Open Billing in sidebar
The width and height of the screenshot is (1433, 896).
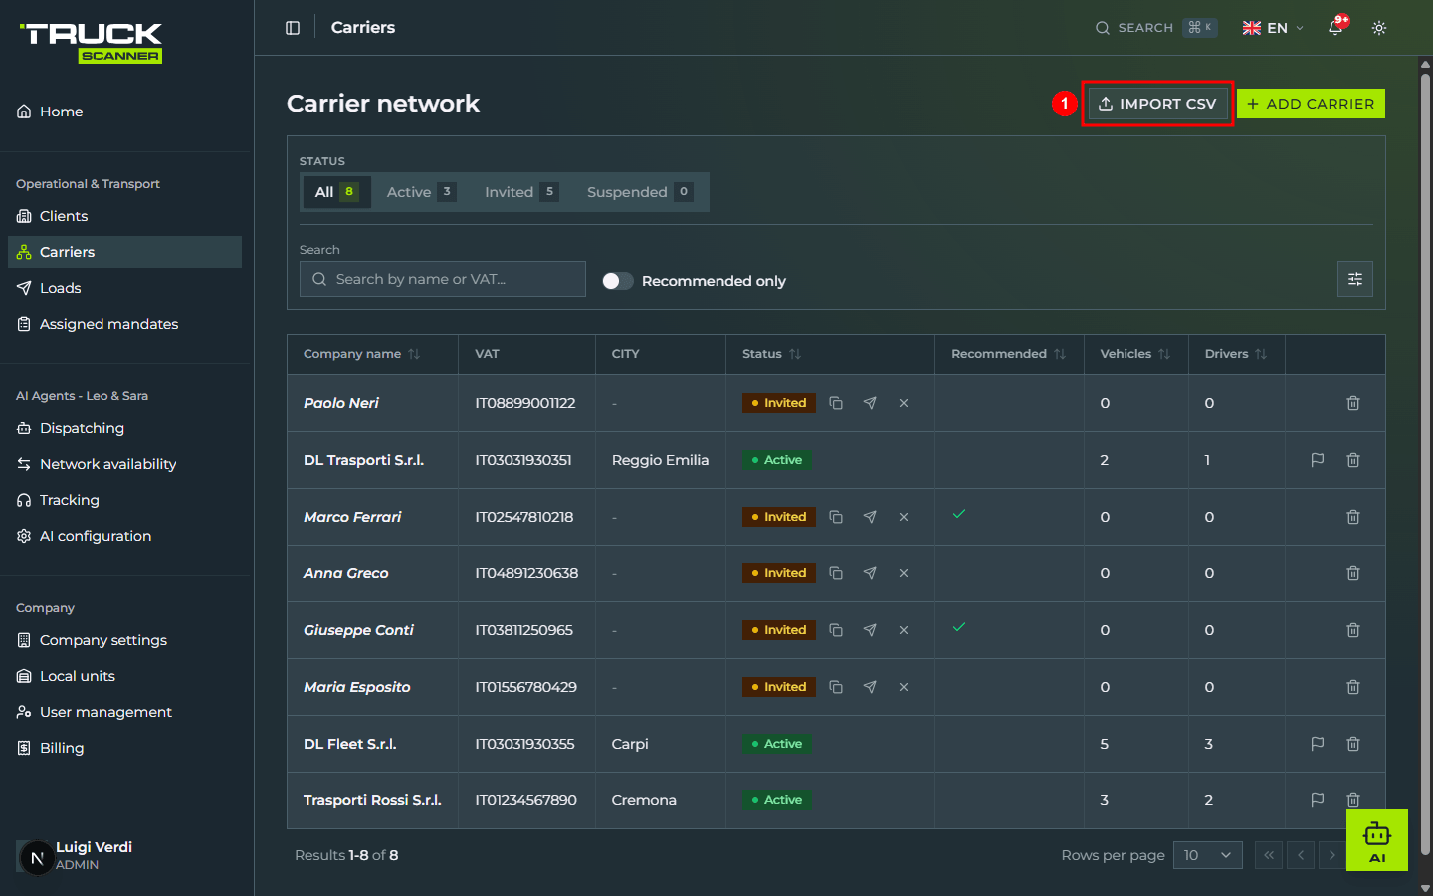tap(124, 748)
